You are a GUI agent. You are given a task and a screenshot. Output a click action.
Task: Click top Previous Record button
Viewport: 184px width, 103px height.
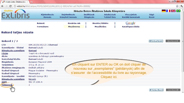click(156, 41)
